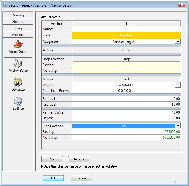Click the Pennant Wire value field
This screenshot has width=189, height=186.
[x=126, y=112]
